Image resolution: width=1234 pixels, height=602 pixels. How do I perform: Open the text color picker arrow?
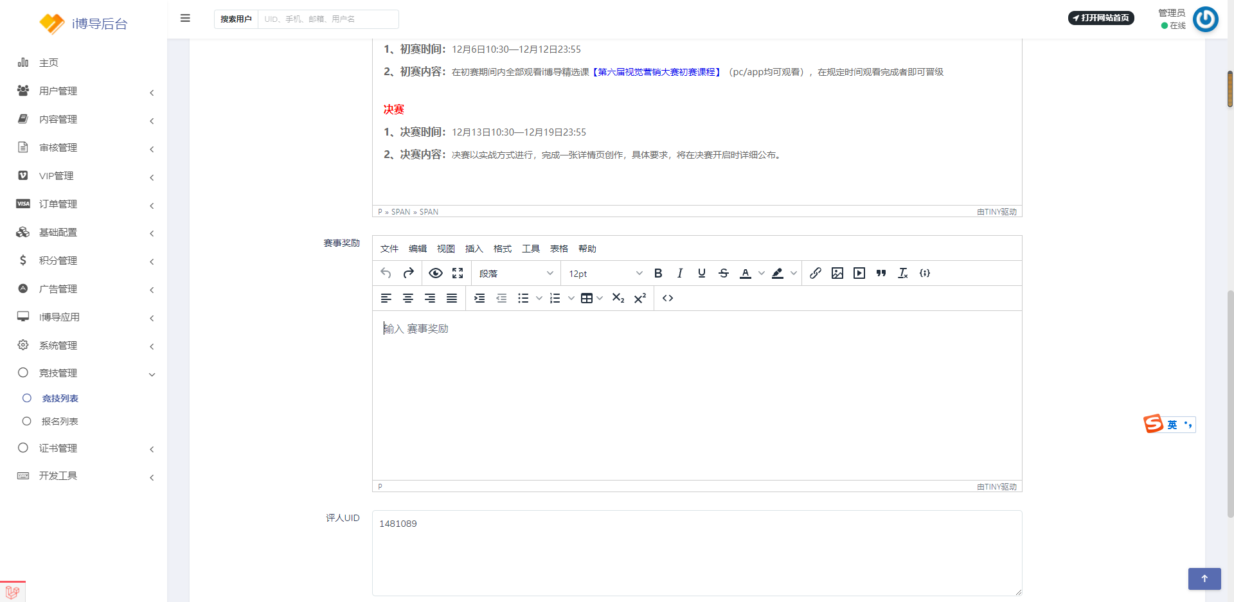point(762,273)
